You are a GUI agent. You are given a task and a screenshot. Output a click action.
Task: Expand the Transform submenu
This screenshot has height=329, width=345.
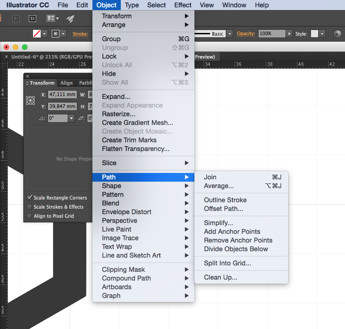(x=144, y=16)
